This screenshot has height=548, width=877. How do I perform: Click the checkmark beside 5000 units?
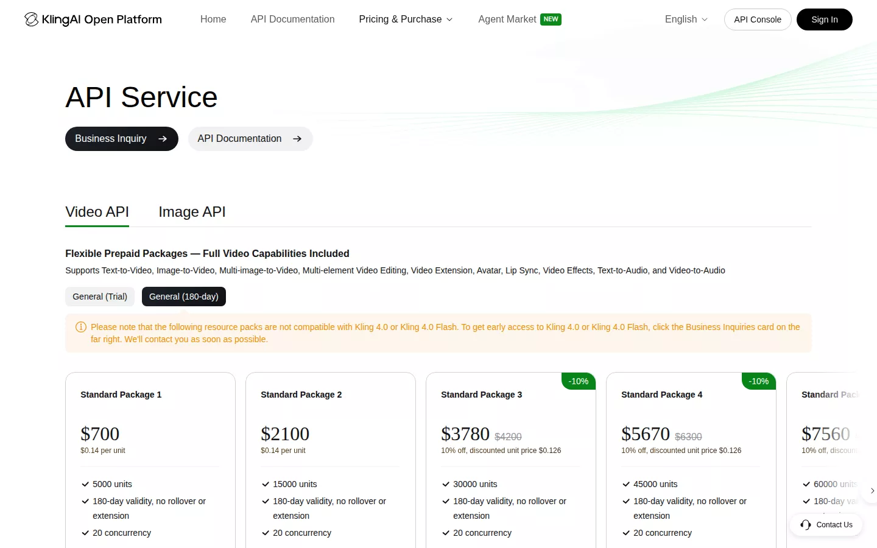85,484
